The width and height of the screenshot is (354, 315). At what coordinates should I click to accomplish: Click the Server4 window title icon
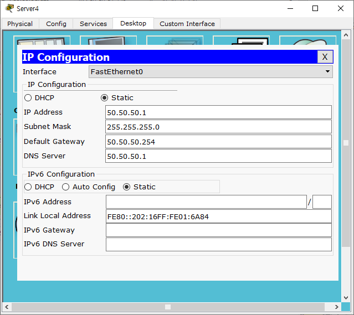pos(9,8)
